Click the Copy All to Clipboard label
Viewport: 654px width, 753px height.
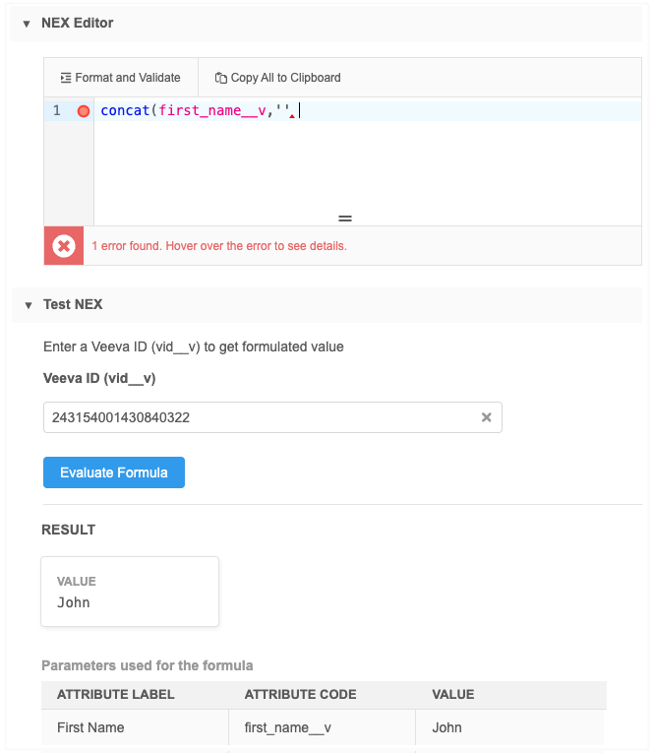(285, 78)
